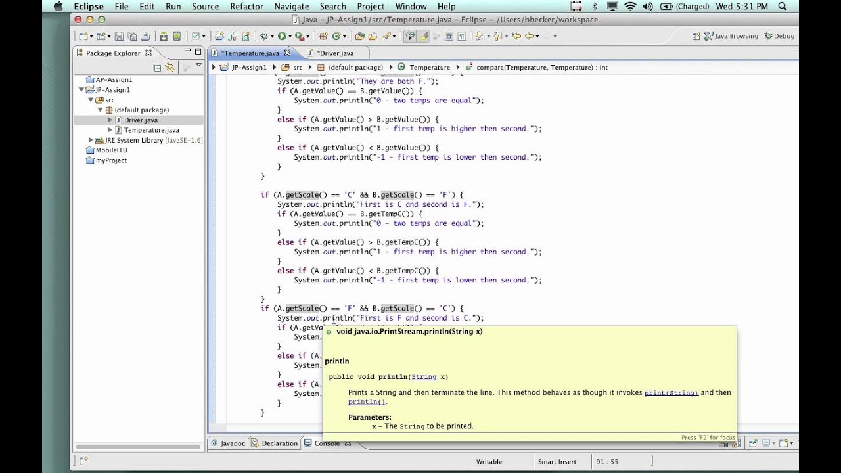Select the myProject tree item

106,160
